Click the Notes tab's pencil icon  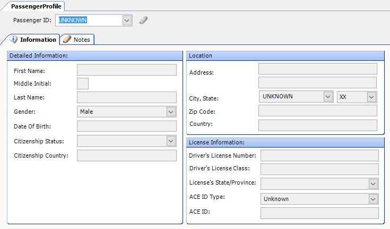pos(67,40)
